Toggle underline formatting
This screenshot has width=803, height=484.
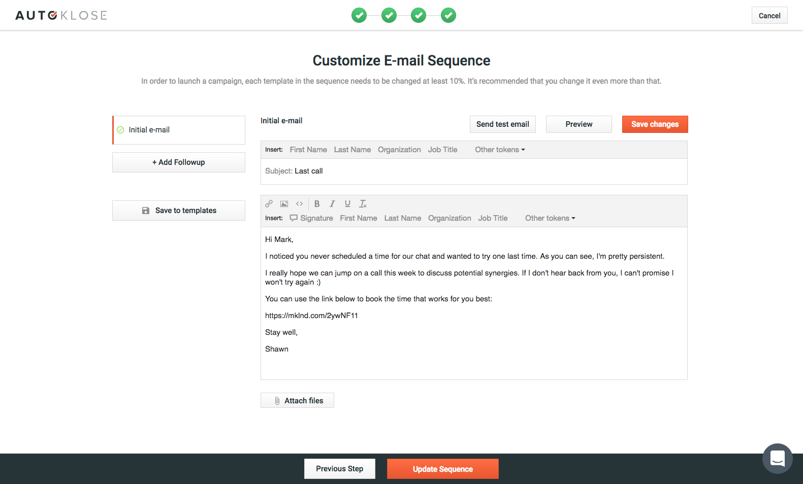coord(347,204)
